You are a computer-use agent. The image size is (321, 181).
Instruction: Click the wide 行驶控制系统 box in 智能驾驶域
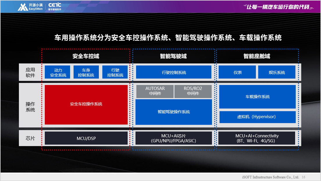(x=174, y=72)
